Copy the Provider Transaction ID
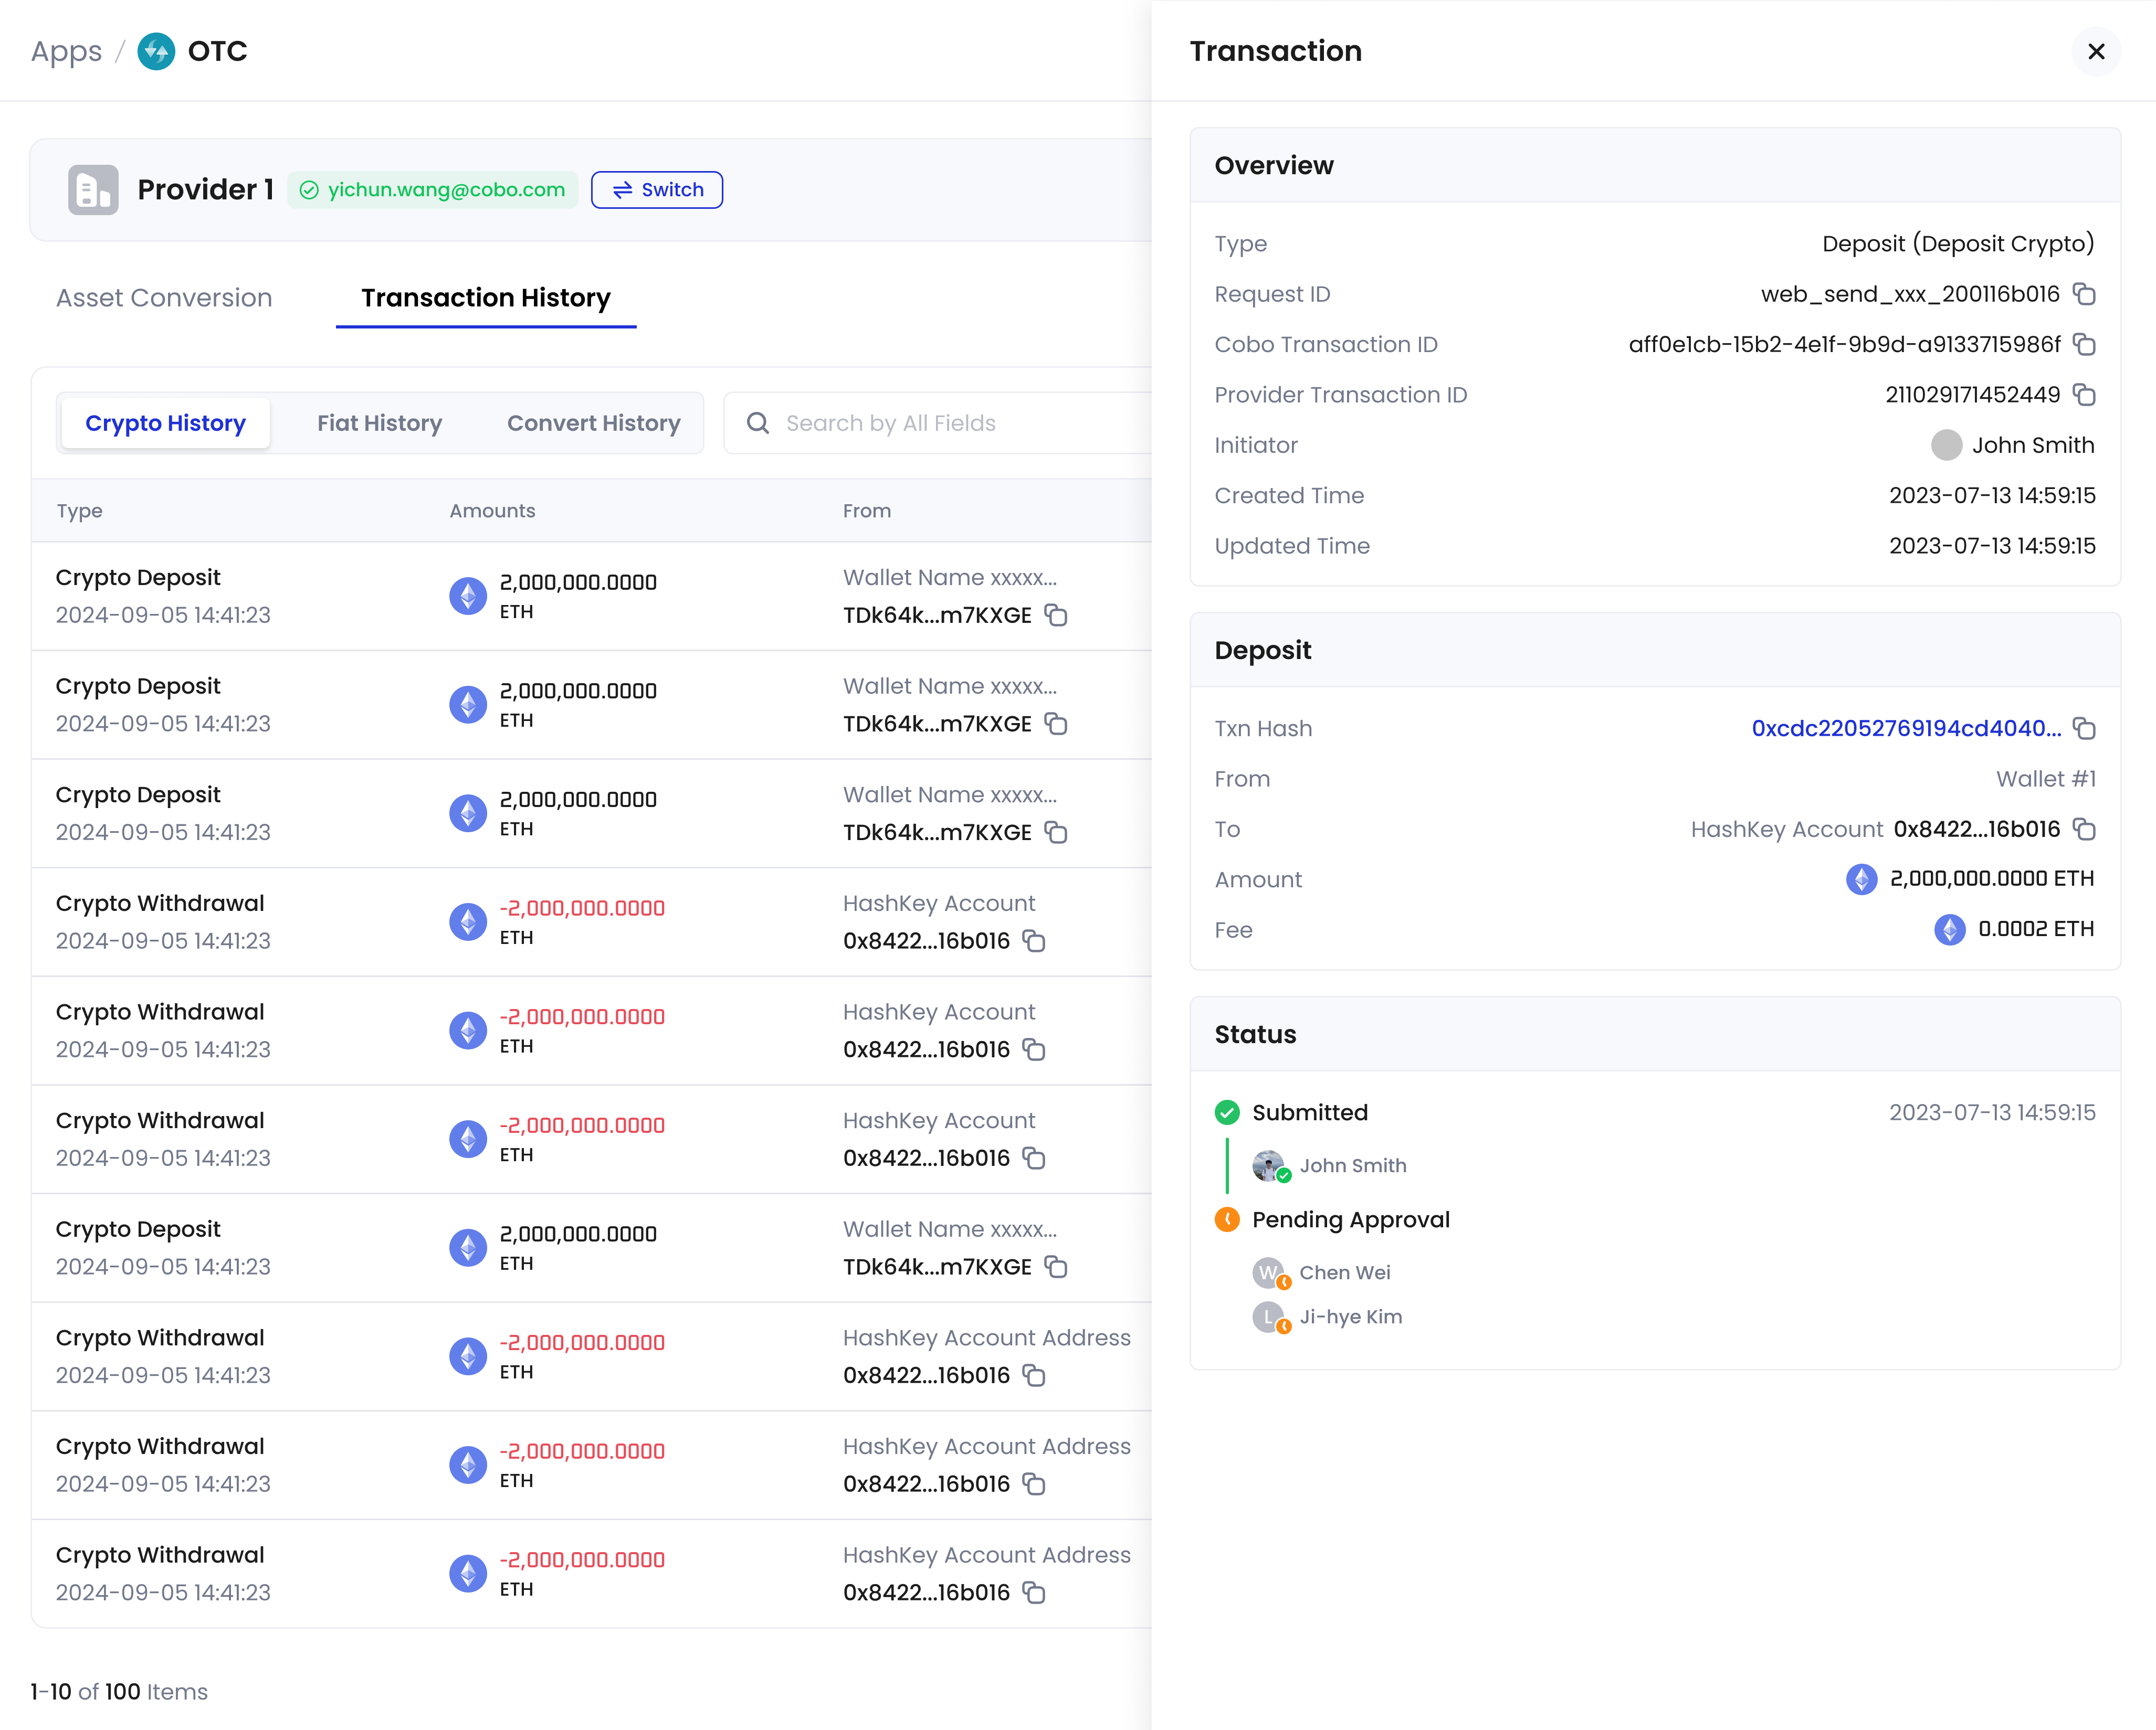This screenshot has height=1730, width=2156. coord(2084,395)
